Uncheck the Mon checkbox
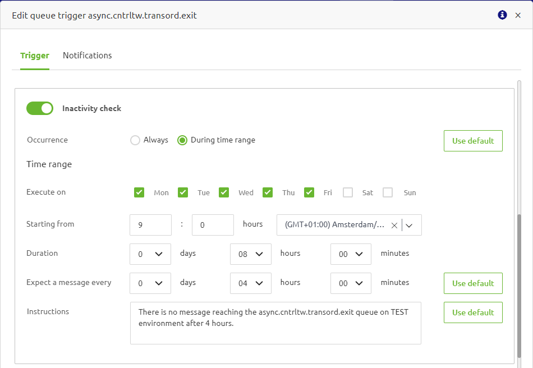 (x=139, y=192)
